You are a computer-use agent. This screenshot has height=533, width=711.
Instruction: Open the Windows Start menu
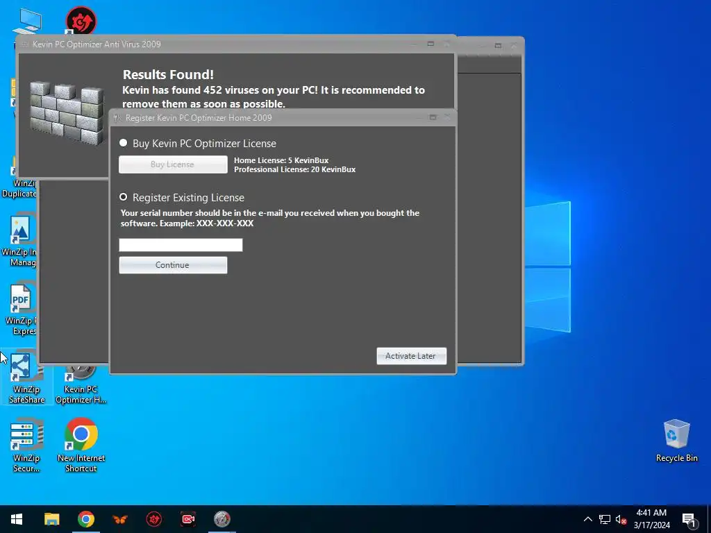17,519
